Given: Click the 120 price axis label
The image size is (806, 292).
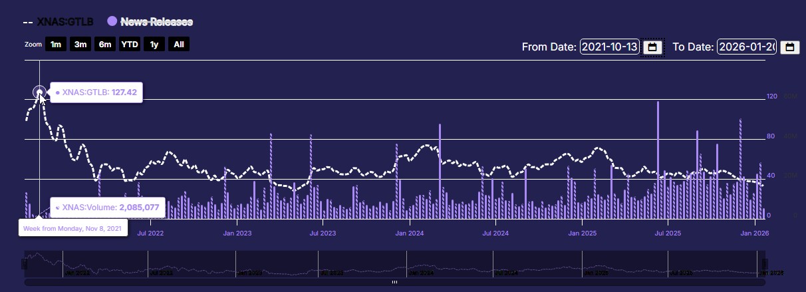Looking at the screenshot, I should [x=771, y=96].
